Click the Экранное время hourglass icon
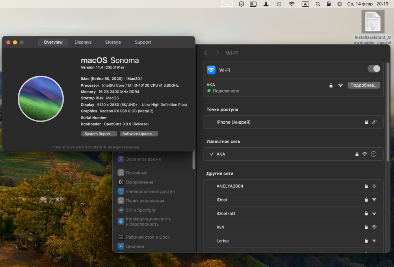The height and width of the screenshot is (267, 394). tap(121, 159)
